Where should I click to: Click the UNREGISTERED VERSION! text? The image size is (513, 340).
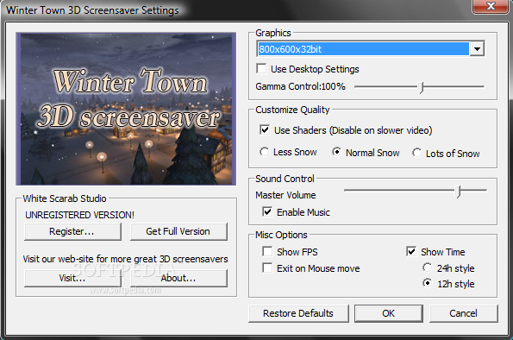point(80,215)
